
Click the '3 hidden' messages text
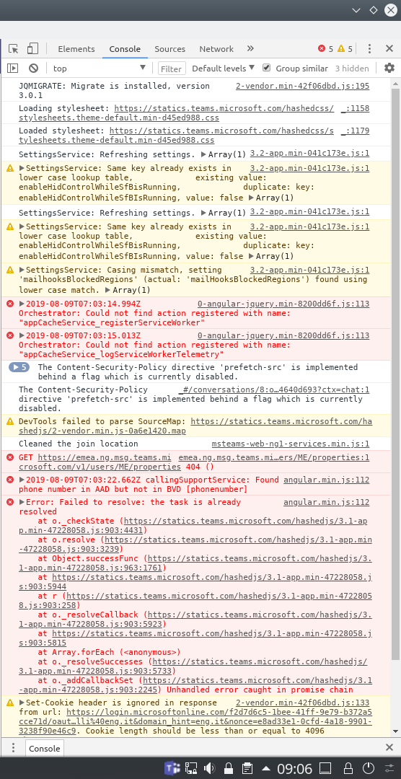352,69
